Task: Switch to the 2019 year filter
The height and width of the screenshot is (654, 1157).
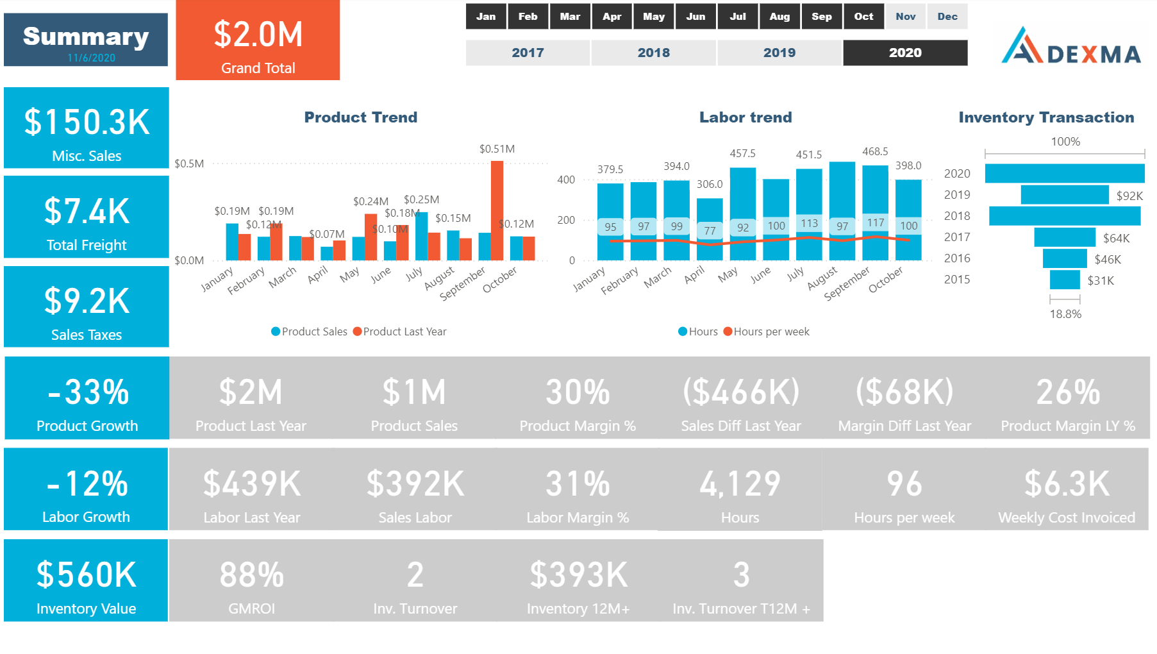Action: pos(779,53)
